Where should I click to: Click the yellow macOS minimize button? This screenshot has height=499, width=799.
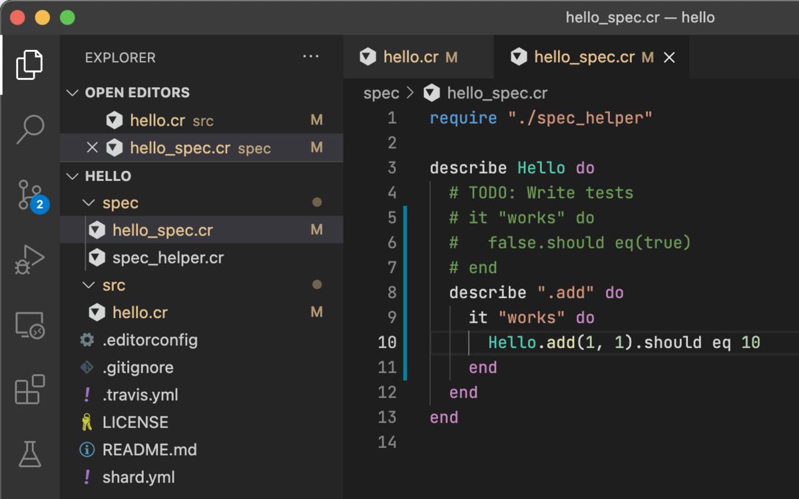coord(43,18)
